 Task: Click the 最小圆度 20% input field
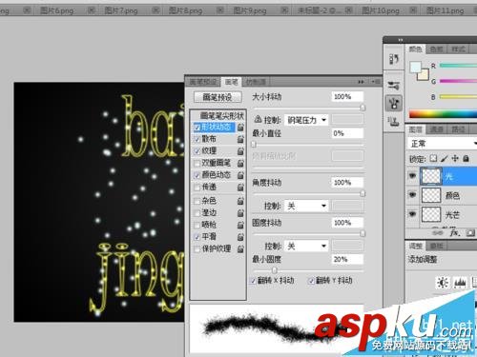pos(347,259)
